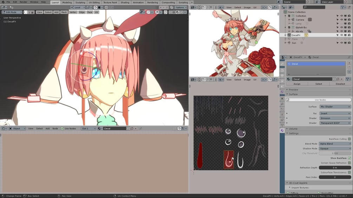Open the Shadow Mode Opaque dropdown
Image resolution: width=353 pixels, height=198 pixels.
(335, 148)
